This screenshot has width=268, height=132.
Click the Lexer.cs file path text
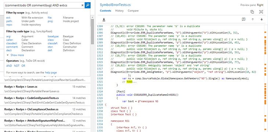pyautogui.click(x=32, y=91)
